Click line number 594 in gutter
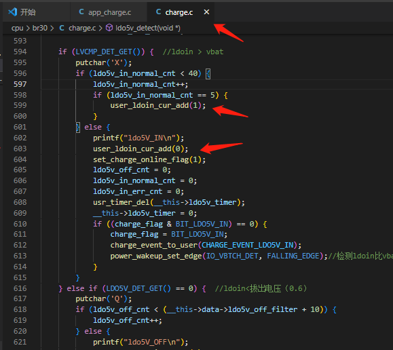Screen dimensions: 393x350 tap(20, 52)
